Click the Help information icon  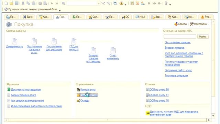(x=121, y=3)
